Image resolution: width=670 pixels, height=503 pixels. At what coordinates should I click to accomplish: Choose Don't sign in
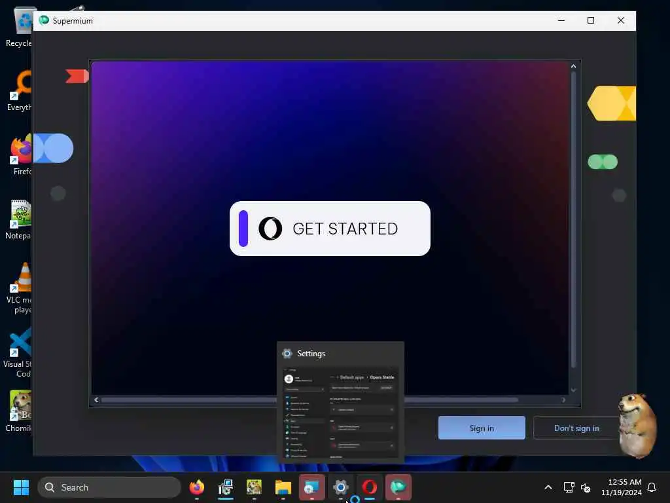coord(576,428)
